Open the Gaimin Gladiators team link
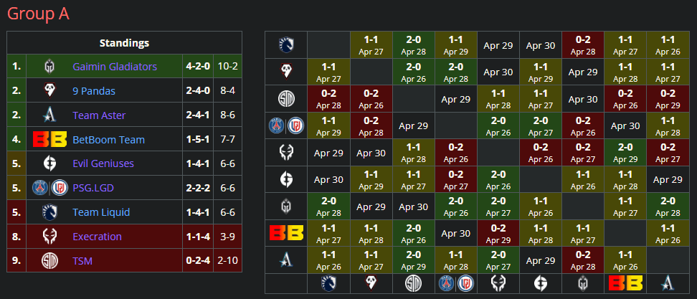697x299 pixels. coord(115,67)
